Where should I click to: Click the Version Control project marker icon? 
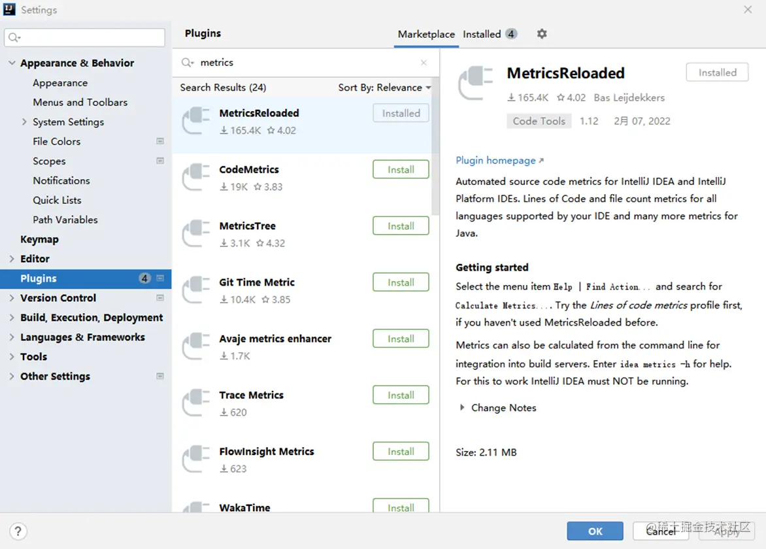[159, 297]
